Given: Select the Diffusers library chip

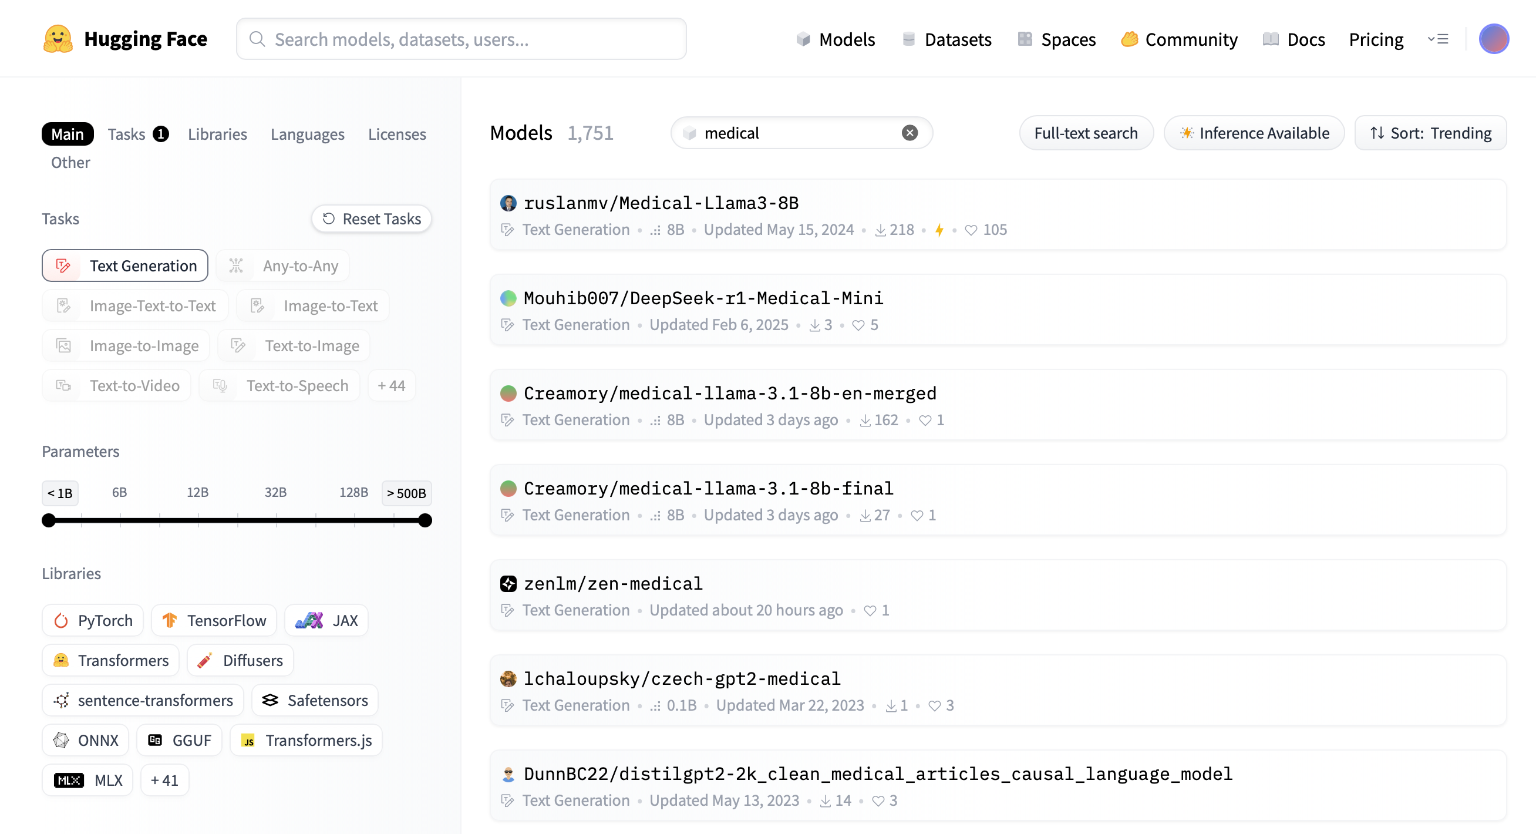Looking at the screenshot, I should [240, 660].
